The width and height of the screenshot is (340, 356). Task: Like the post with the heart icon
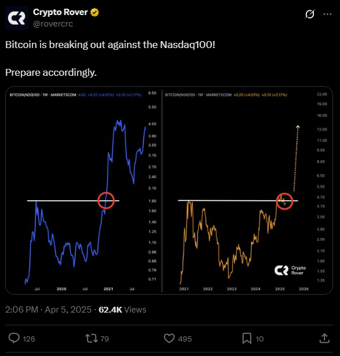169,338
